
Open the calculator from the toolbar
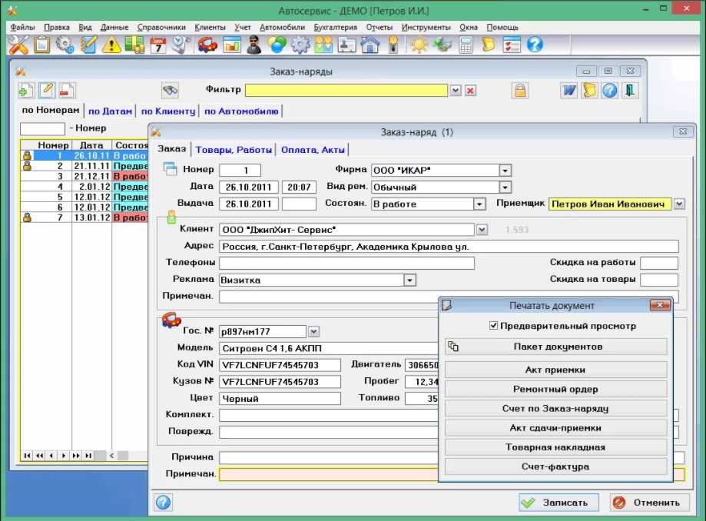coord(466,45)
